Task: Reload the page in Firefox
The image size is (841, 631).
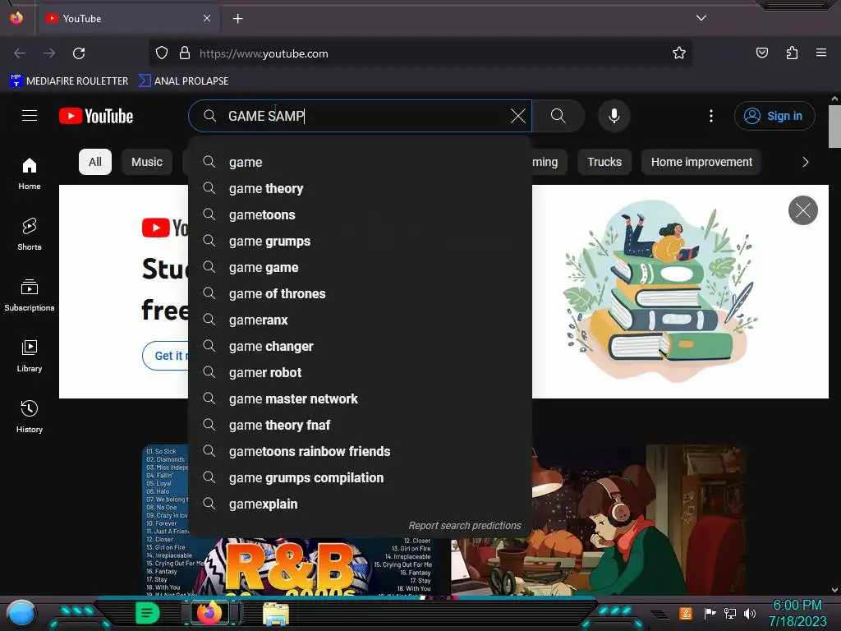Action: [79, 53]
